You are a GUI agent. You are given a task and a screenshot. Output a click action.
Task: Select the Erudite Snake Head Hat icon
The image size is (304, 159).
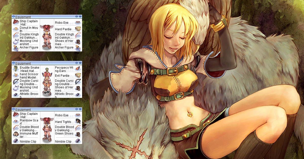(x=16, y=68)
